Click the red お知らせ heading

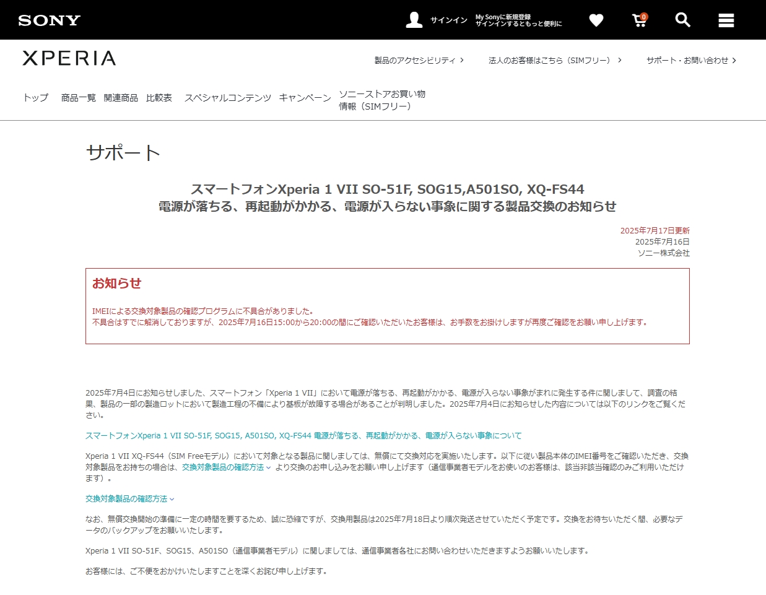coord(117,284)
